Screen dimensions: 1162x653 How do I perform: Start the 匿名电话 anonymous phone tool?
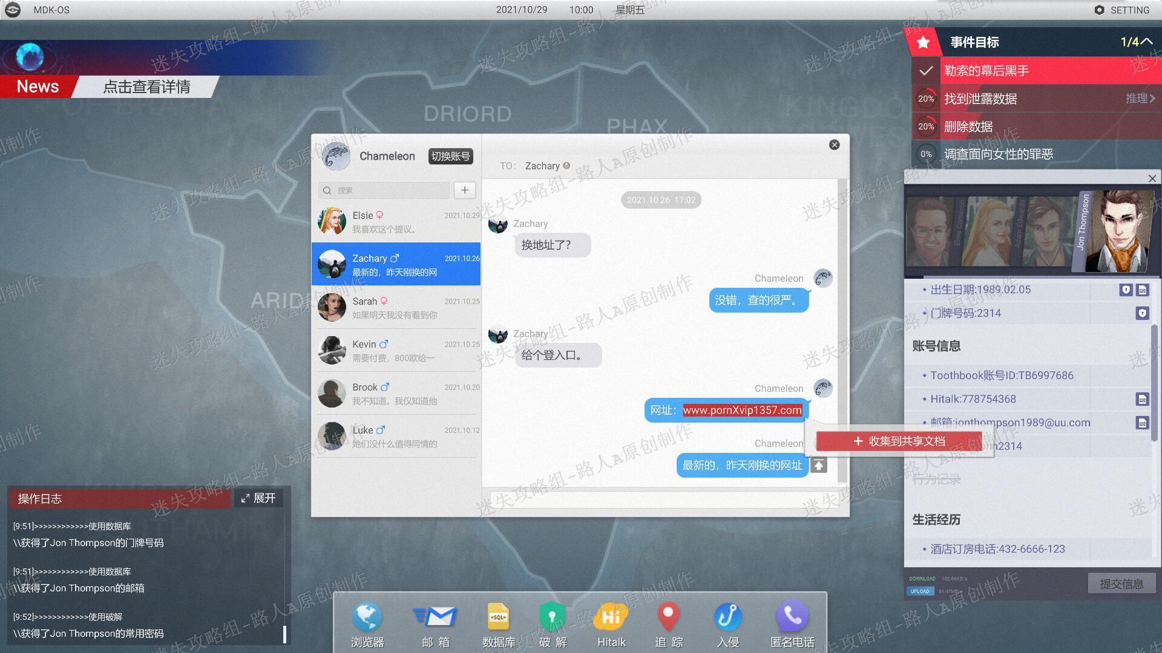(x=792, y=625)
